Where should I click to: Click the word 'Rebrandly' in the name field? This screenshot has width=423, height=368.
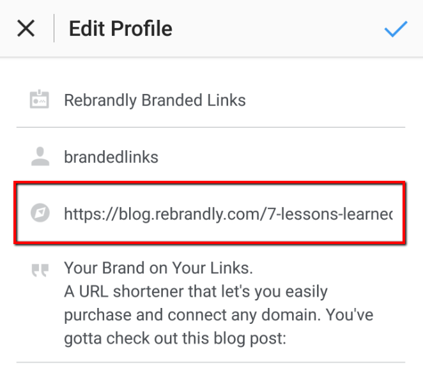pos(100,100)
